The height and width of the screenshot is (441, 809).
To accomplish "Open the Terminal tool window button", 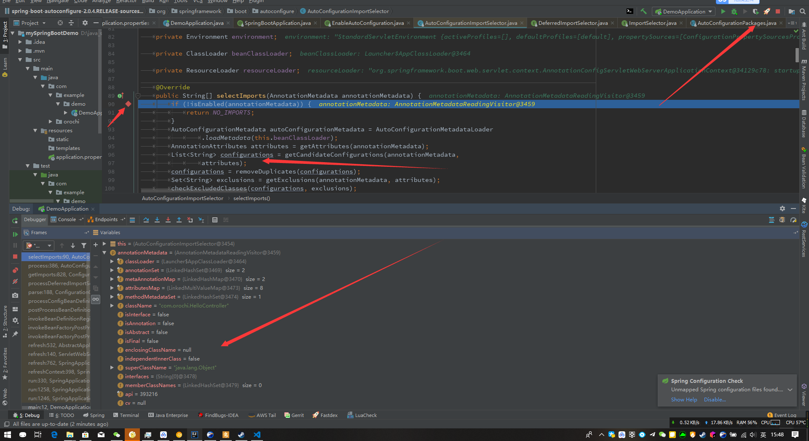I will click(x=126, y=415).
